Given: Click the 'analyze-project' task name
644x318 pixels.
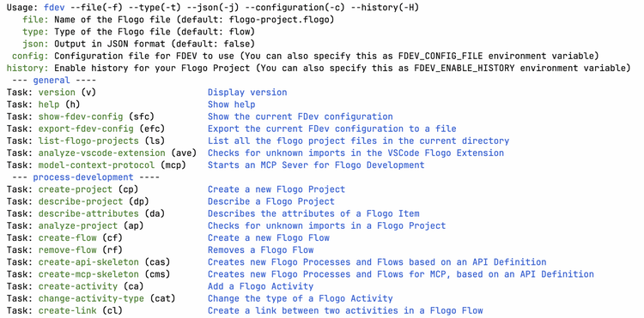Looking at the screenshot, I should coord(78,225).
